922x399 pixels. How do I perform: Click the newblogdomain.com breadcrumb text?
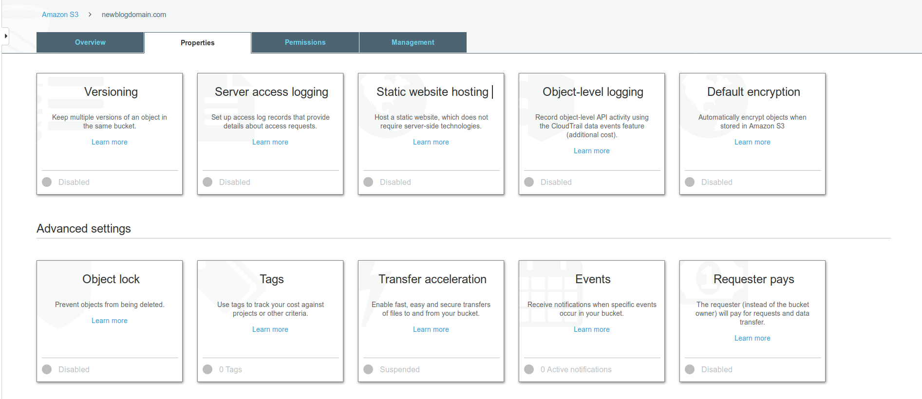point(134,15)
